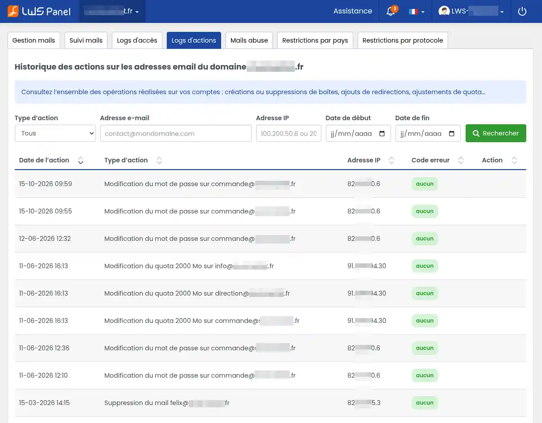Click the Date de fin field
The height and width of the screenshot is (423, 542).
(428, 133)
